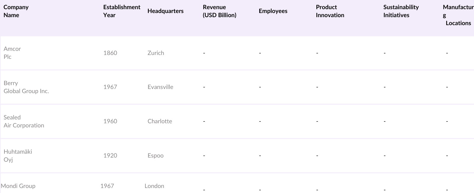
Task: Click the Headquarters column header
Action: (165, 11)
